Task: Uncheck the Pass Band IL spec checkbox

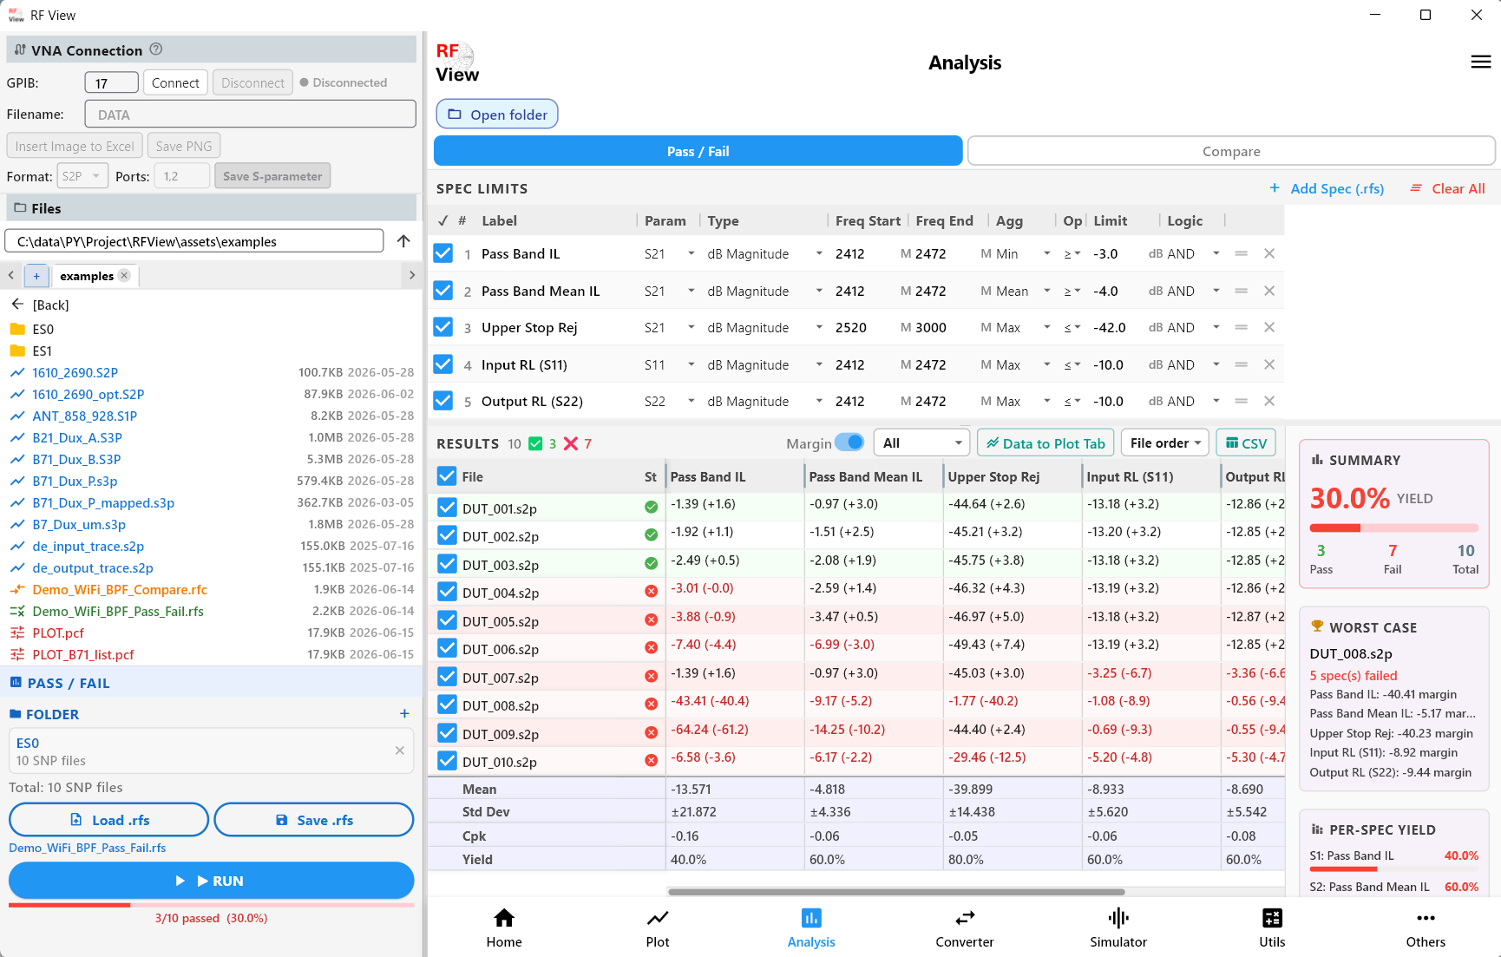Action: click(x=443, y=252)
